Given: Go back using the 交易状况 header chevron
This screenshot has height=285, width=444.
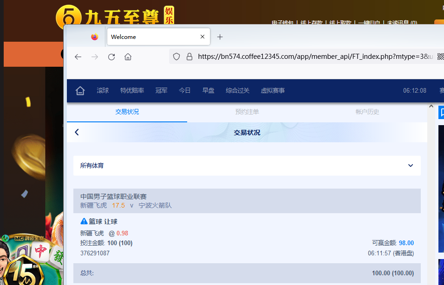Looking at the screenshot, I should (77, 133).
